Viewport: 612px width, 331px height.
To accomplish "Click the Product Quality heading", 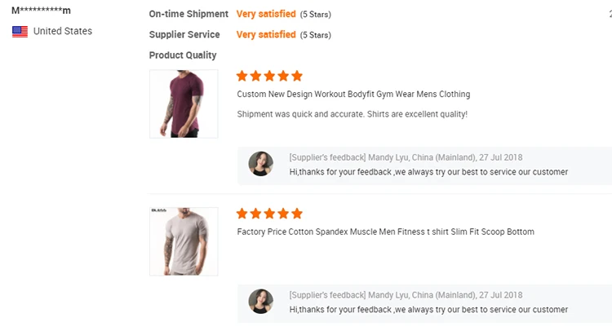I will 183,55.
